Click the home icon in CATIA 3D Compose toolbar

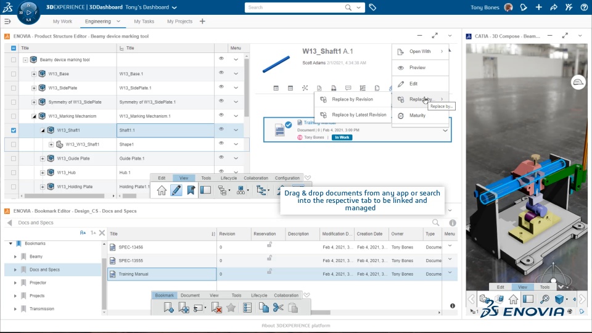pyautogui.click(x=513, y=300)
